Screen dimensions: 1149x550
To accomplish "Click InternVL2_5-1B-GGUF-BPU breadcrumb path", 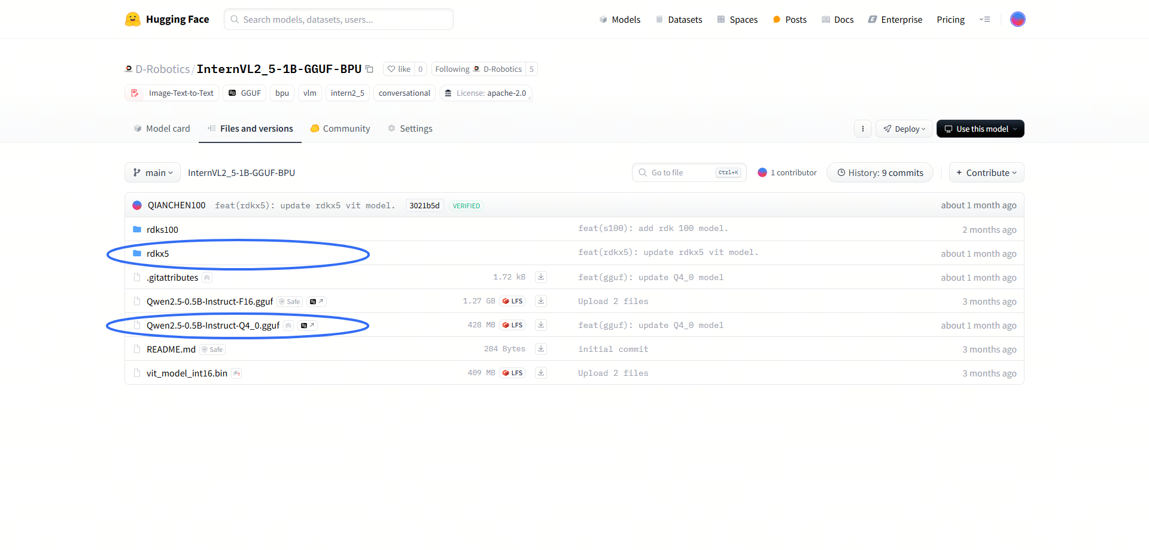I will pos(241,172).
